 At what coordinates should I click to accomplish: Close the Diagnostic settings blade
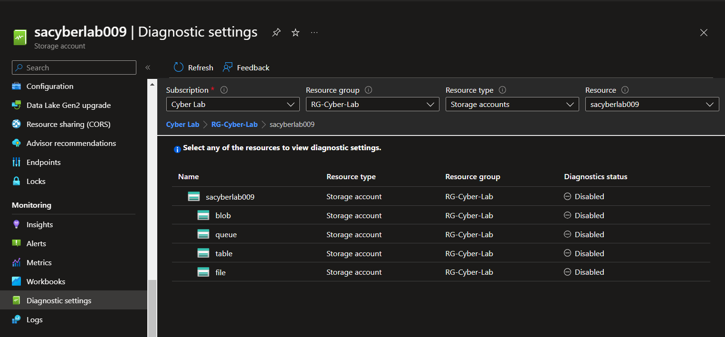tap(704, 32)
